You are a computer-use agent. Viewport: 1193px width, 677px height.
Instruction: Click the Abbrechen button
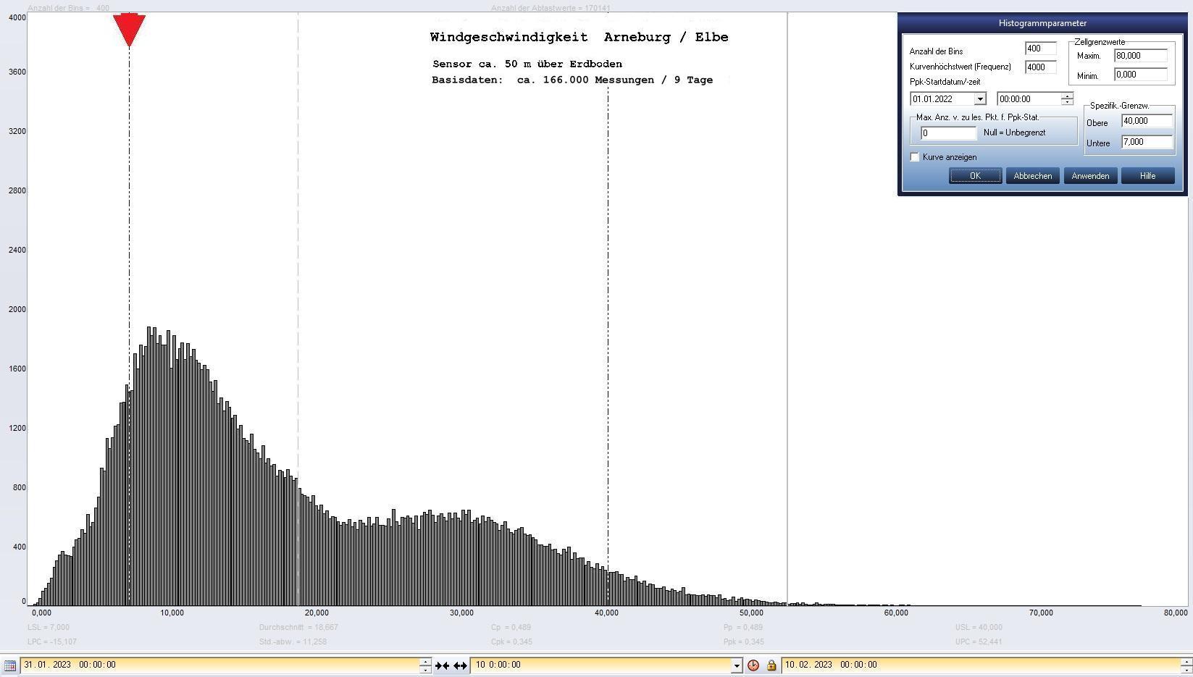pyautogui.click(x=1032, y=176)
